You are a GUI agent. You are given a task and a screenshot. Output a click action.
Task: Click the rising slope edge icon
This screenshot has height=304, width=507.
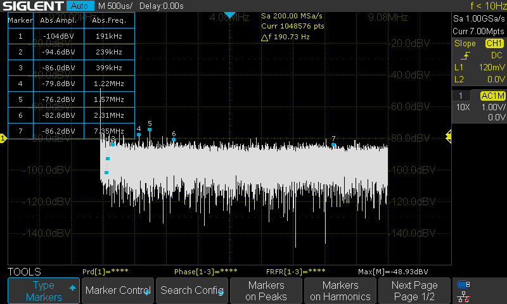coord(465,56)
